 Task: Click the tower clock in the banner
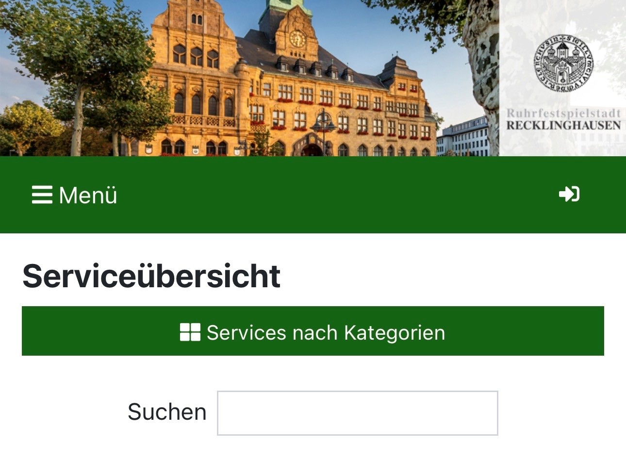click(297, 39)
